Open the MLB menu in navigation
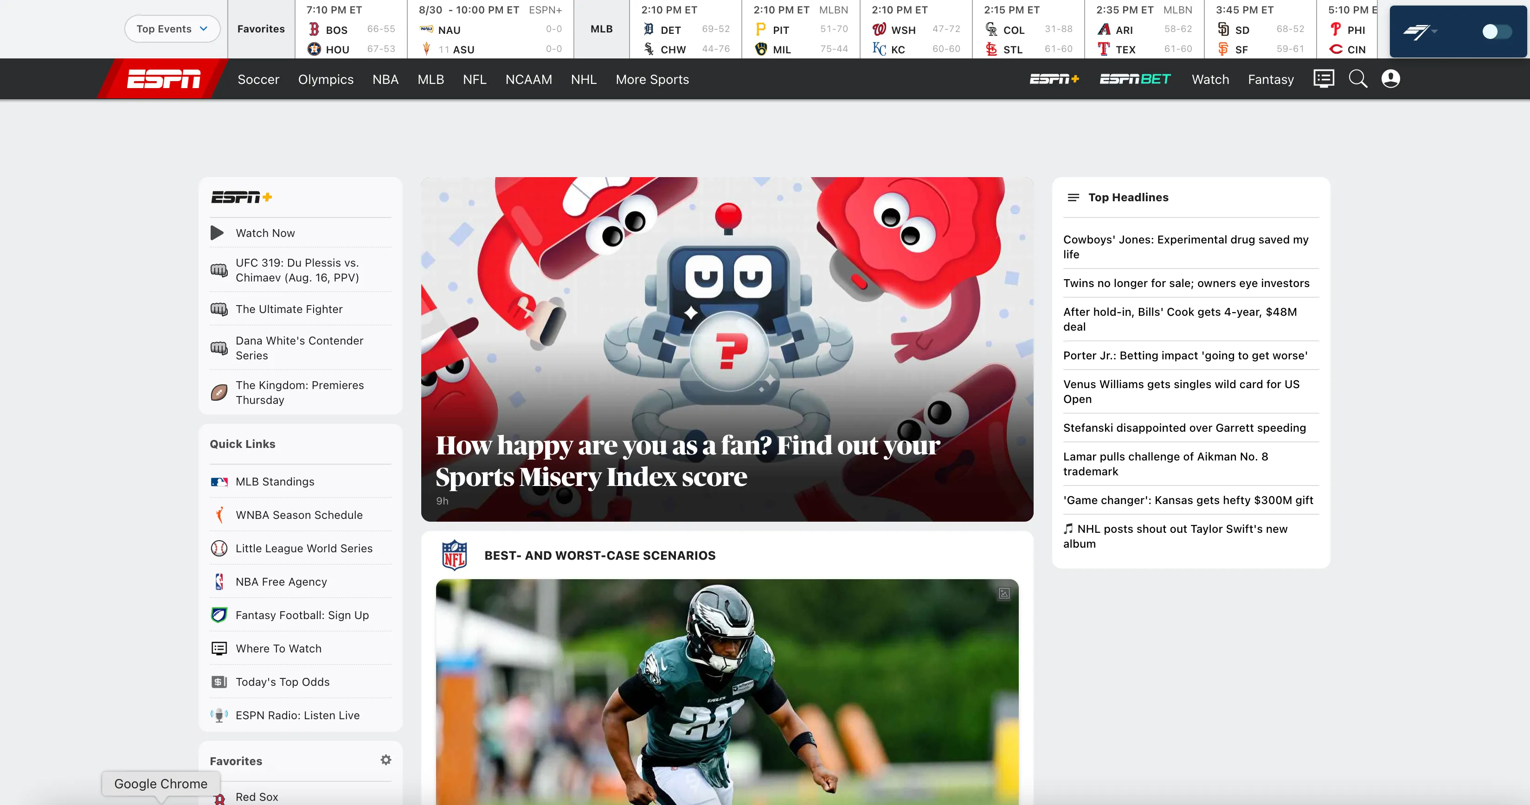 pos(431,79)
